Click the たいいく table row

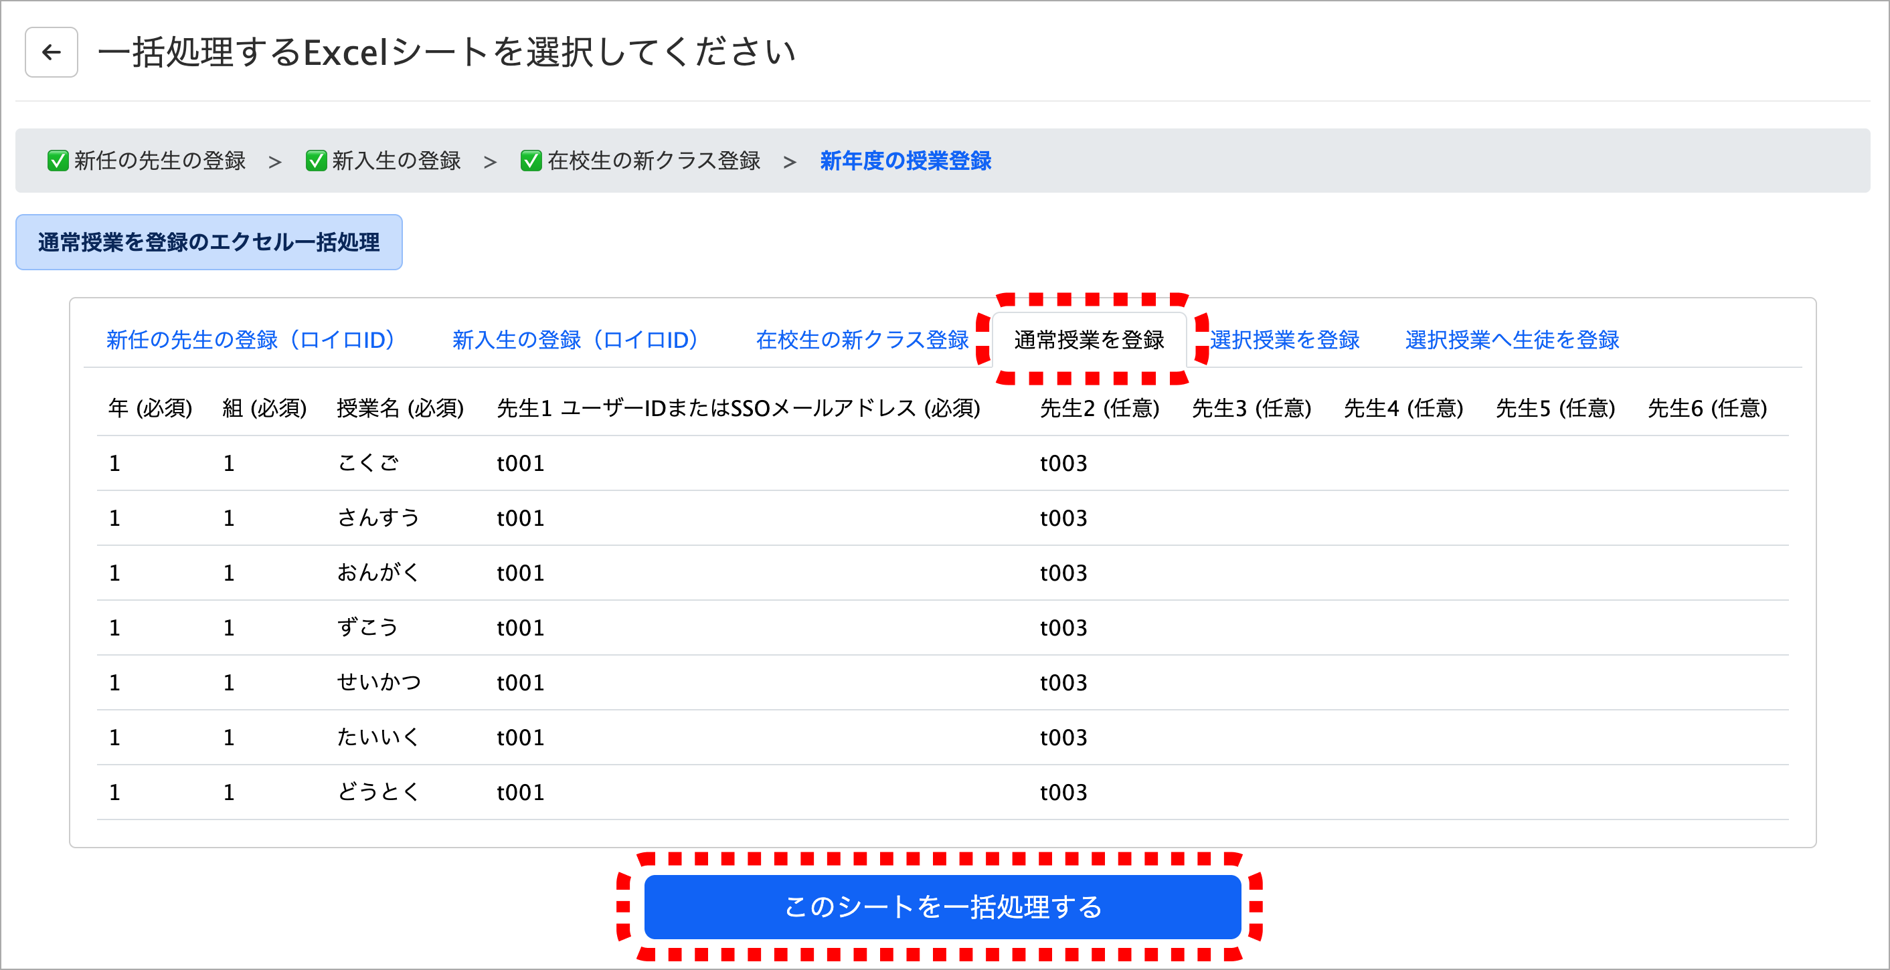click(942, 737)
